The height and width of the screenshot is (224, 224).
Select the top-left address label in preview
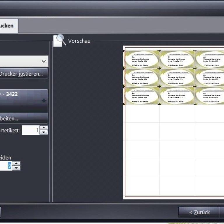pos(142,60)
